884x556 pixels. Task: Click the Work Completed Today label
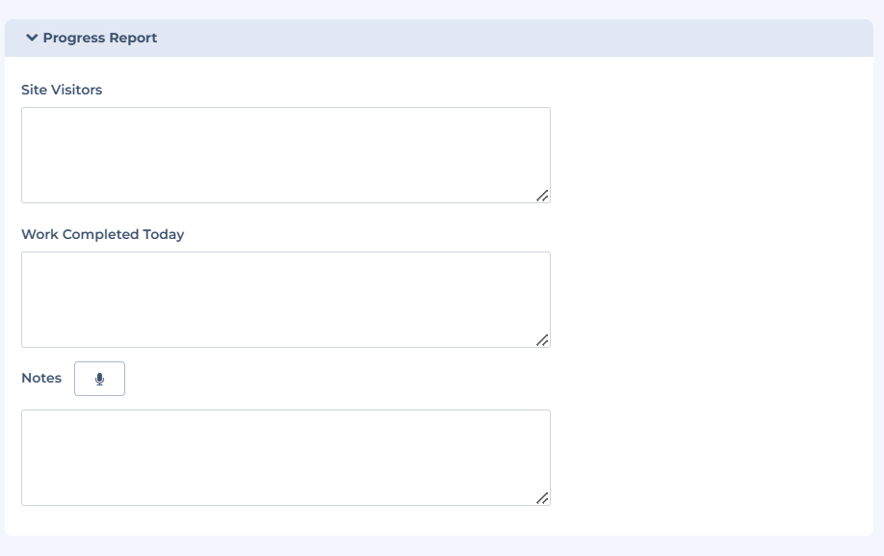click(x=102, y=234)
